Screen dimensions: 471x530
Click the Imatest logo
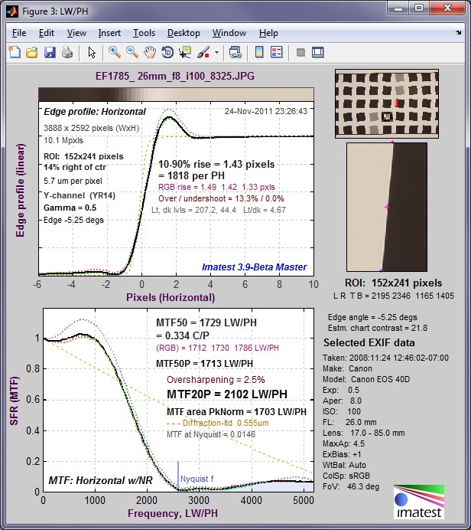coord(419,502)
